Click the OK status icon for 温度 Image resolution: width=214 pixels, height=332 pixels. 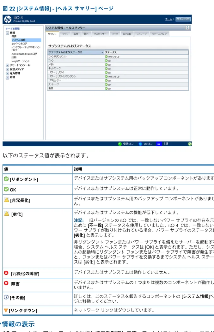coord(106,88)
